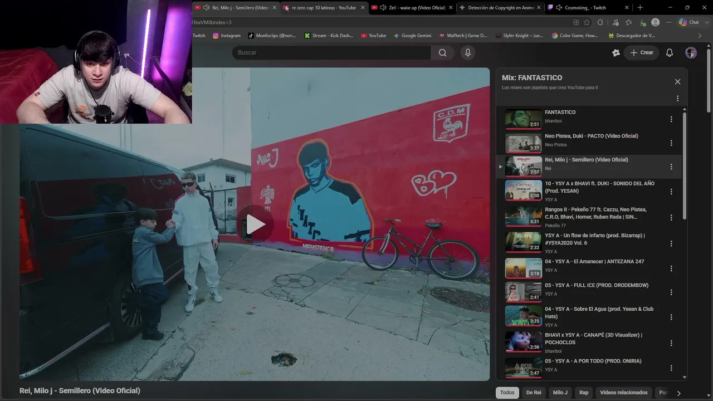713x401 pixels.
Task: Open the Walftech | Game D... bookmark
Action: point(463,36)
